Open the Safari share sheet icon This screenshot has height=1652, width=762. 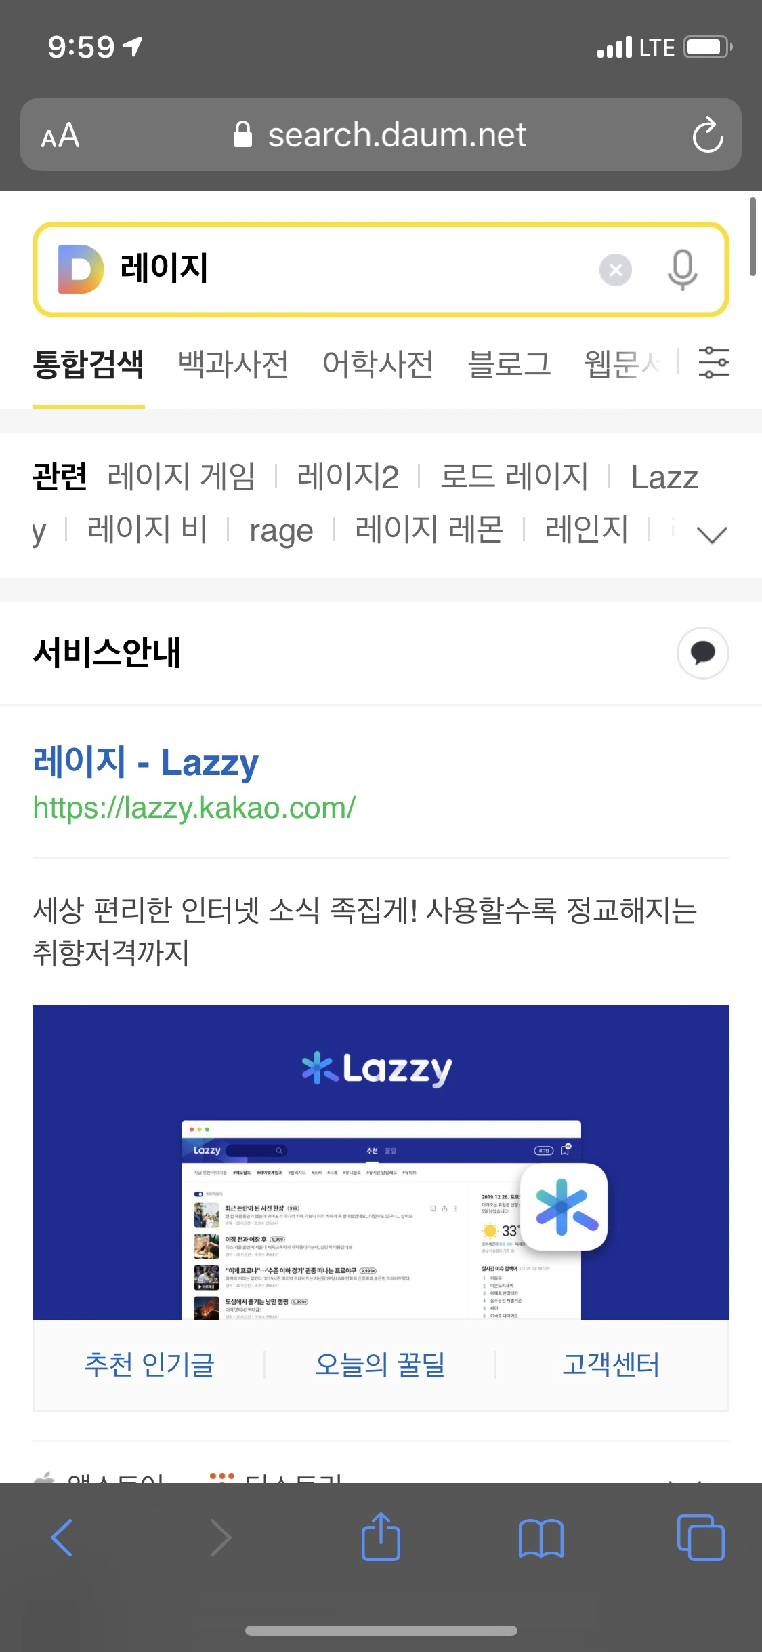381,1536
